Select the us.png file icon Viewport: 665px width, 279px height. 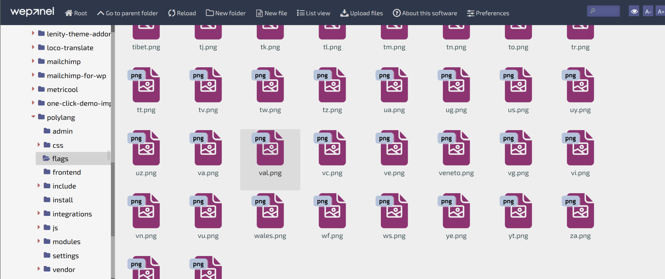coord(518,85)
